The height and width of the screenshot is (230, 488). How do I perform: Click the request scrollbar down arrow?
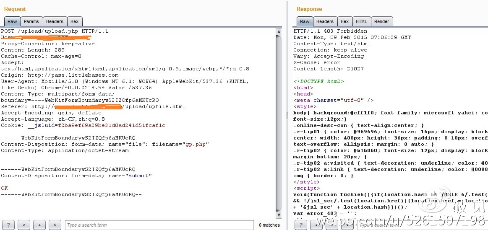pyautogui.click(x=279, y=215)
